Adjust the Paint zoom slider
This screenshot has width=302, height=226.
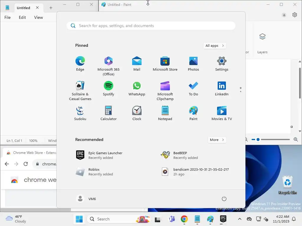click(x=258, y=139)
